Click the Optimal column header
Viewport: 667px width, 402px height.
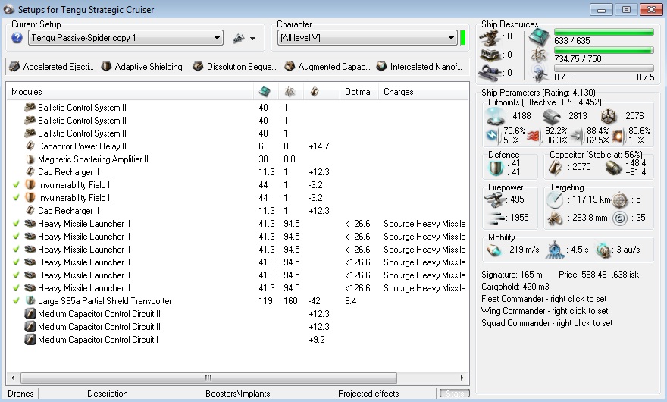coord(359,92)
